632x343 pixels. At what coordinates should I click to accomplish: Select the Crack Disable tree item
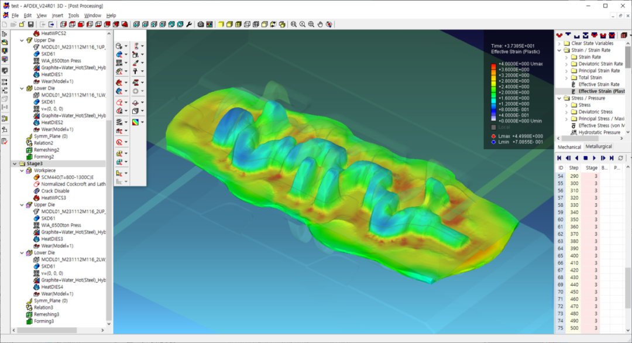[55, 191]
